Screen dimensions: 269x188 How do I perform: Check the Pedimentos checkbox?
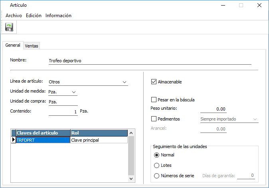[154, 119]
